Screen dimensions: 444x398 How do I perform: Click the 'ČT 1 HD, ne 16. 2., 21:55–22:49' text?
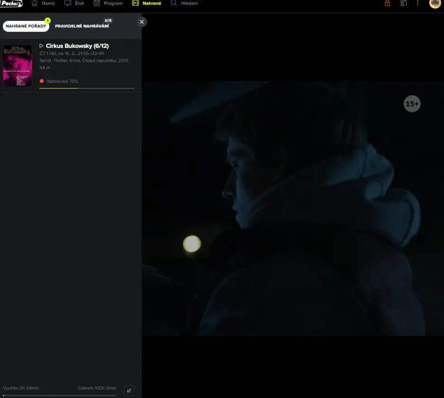pos(72,53)
